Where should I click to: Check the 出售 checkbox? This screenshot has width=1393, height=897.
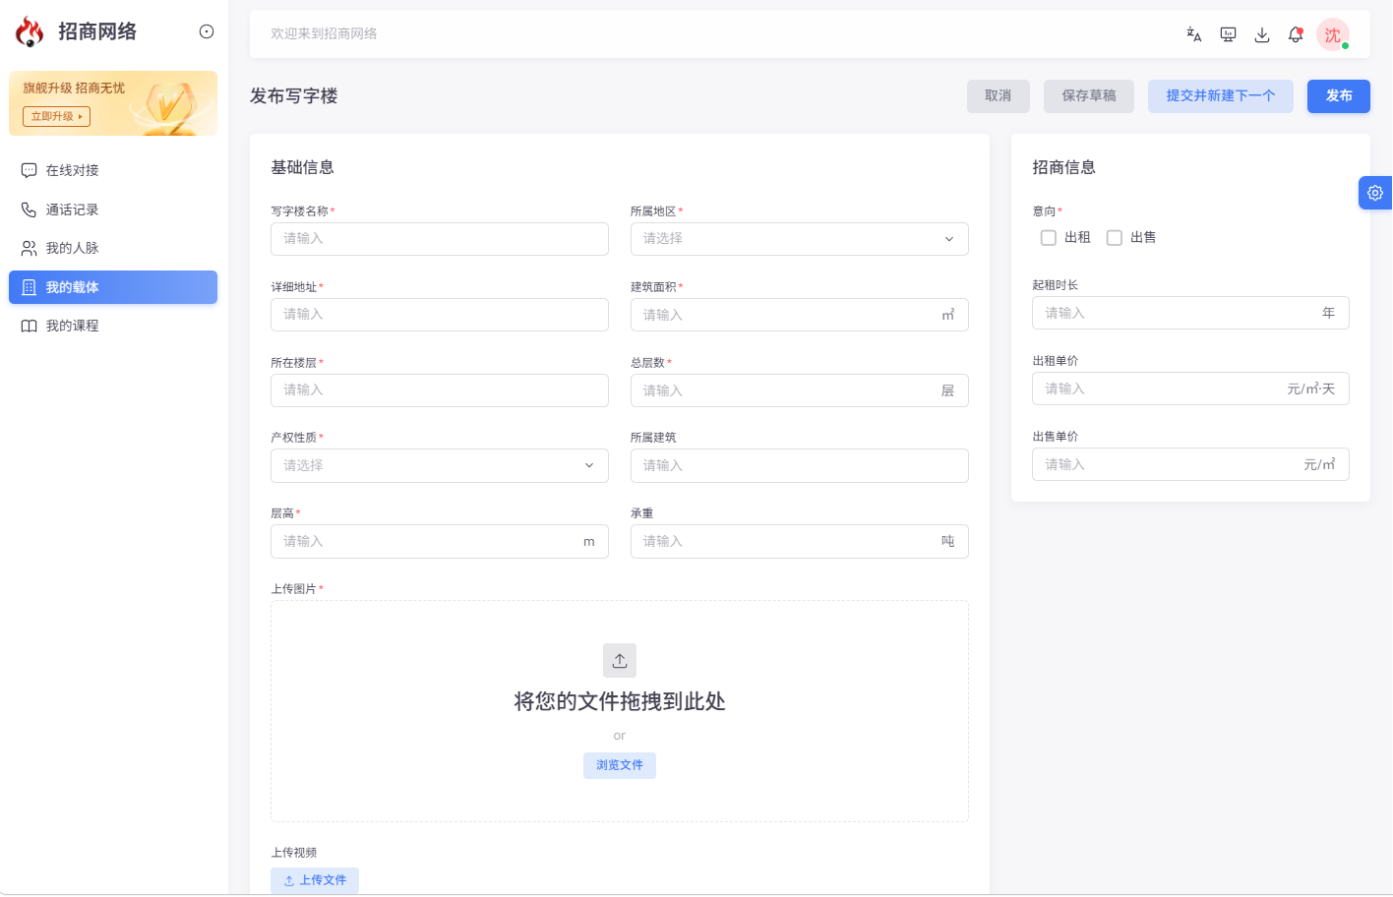(x=1115, y=238)
